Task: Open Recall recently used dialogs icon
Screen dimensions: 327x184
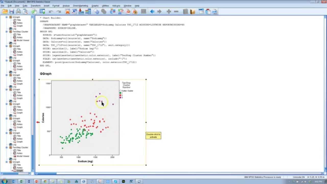Action: pos(42,11)
